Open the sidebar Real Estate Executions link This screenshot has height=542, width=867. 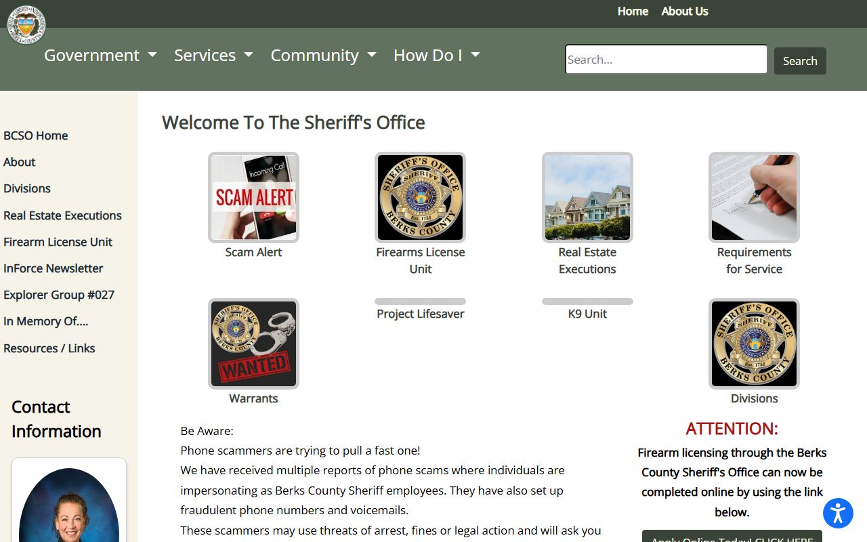click(x=62, y=215)
